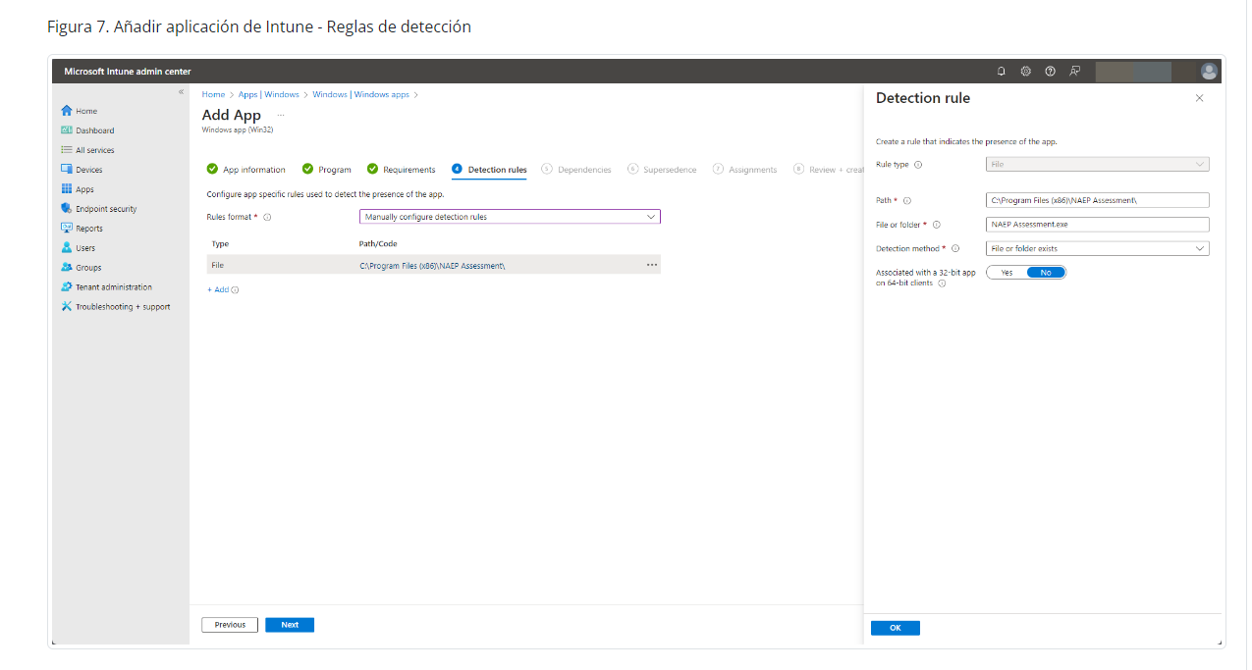Viewport: 1252px width, 670px height.
Task: Set 32-bit app association to No
Action: point(1046,273)
